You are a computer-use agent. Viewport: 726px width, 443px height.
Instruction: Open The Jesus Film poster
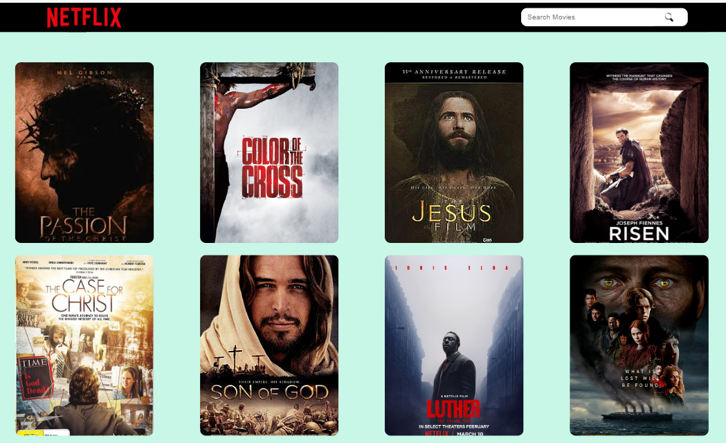click(454, 152)
